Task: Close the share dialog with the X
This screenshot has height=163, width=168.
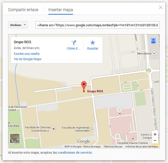Action: point(161,7)
